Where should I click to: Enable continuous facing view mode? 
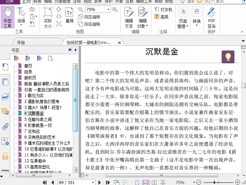[163, 182]
